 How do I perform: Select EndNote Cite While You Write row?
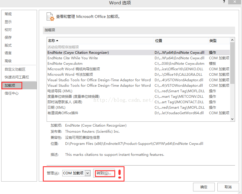138,58
